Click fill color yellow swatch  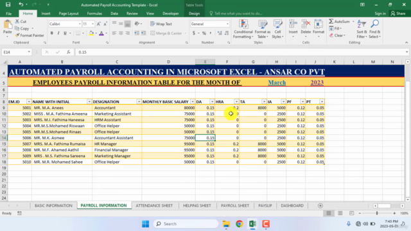(x=91, y=33)
